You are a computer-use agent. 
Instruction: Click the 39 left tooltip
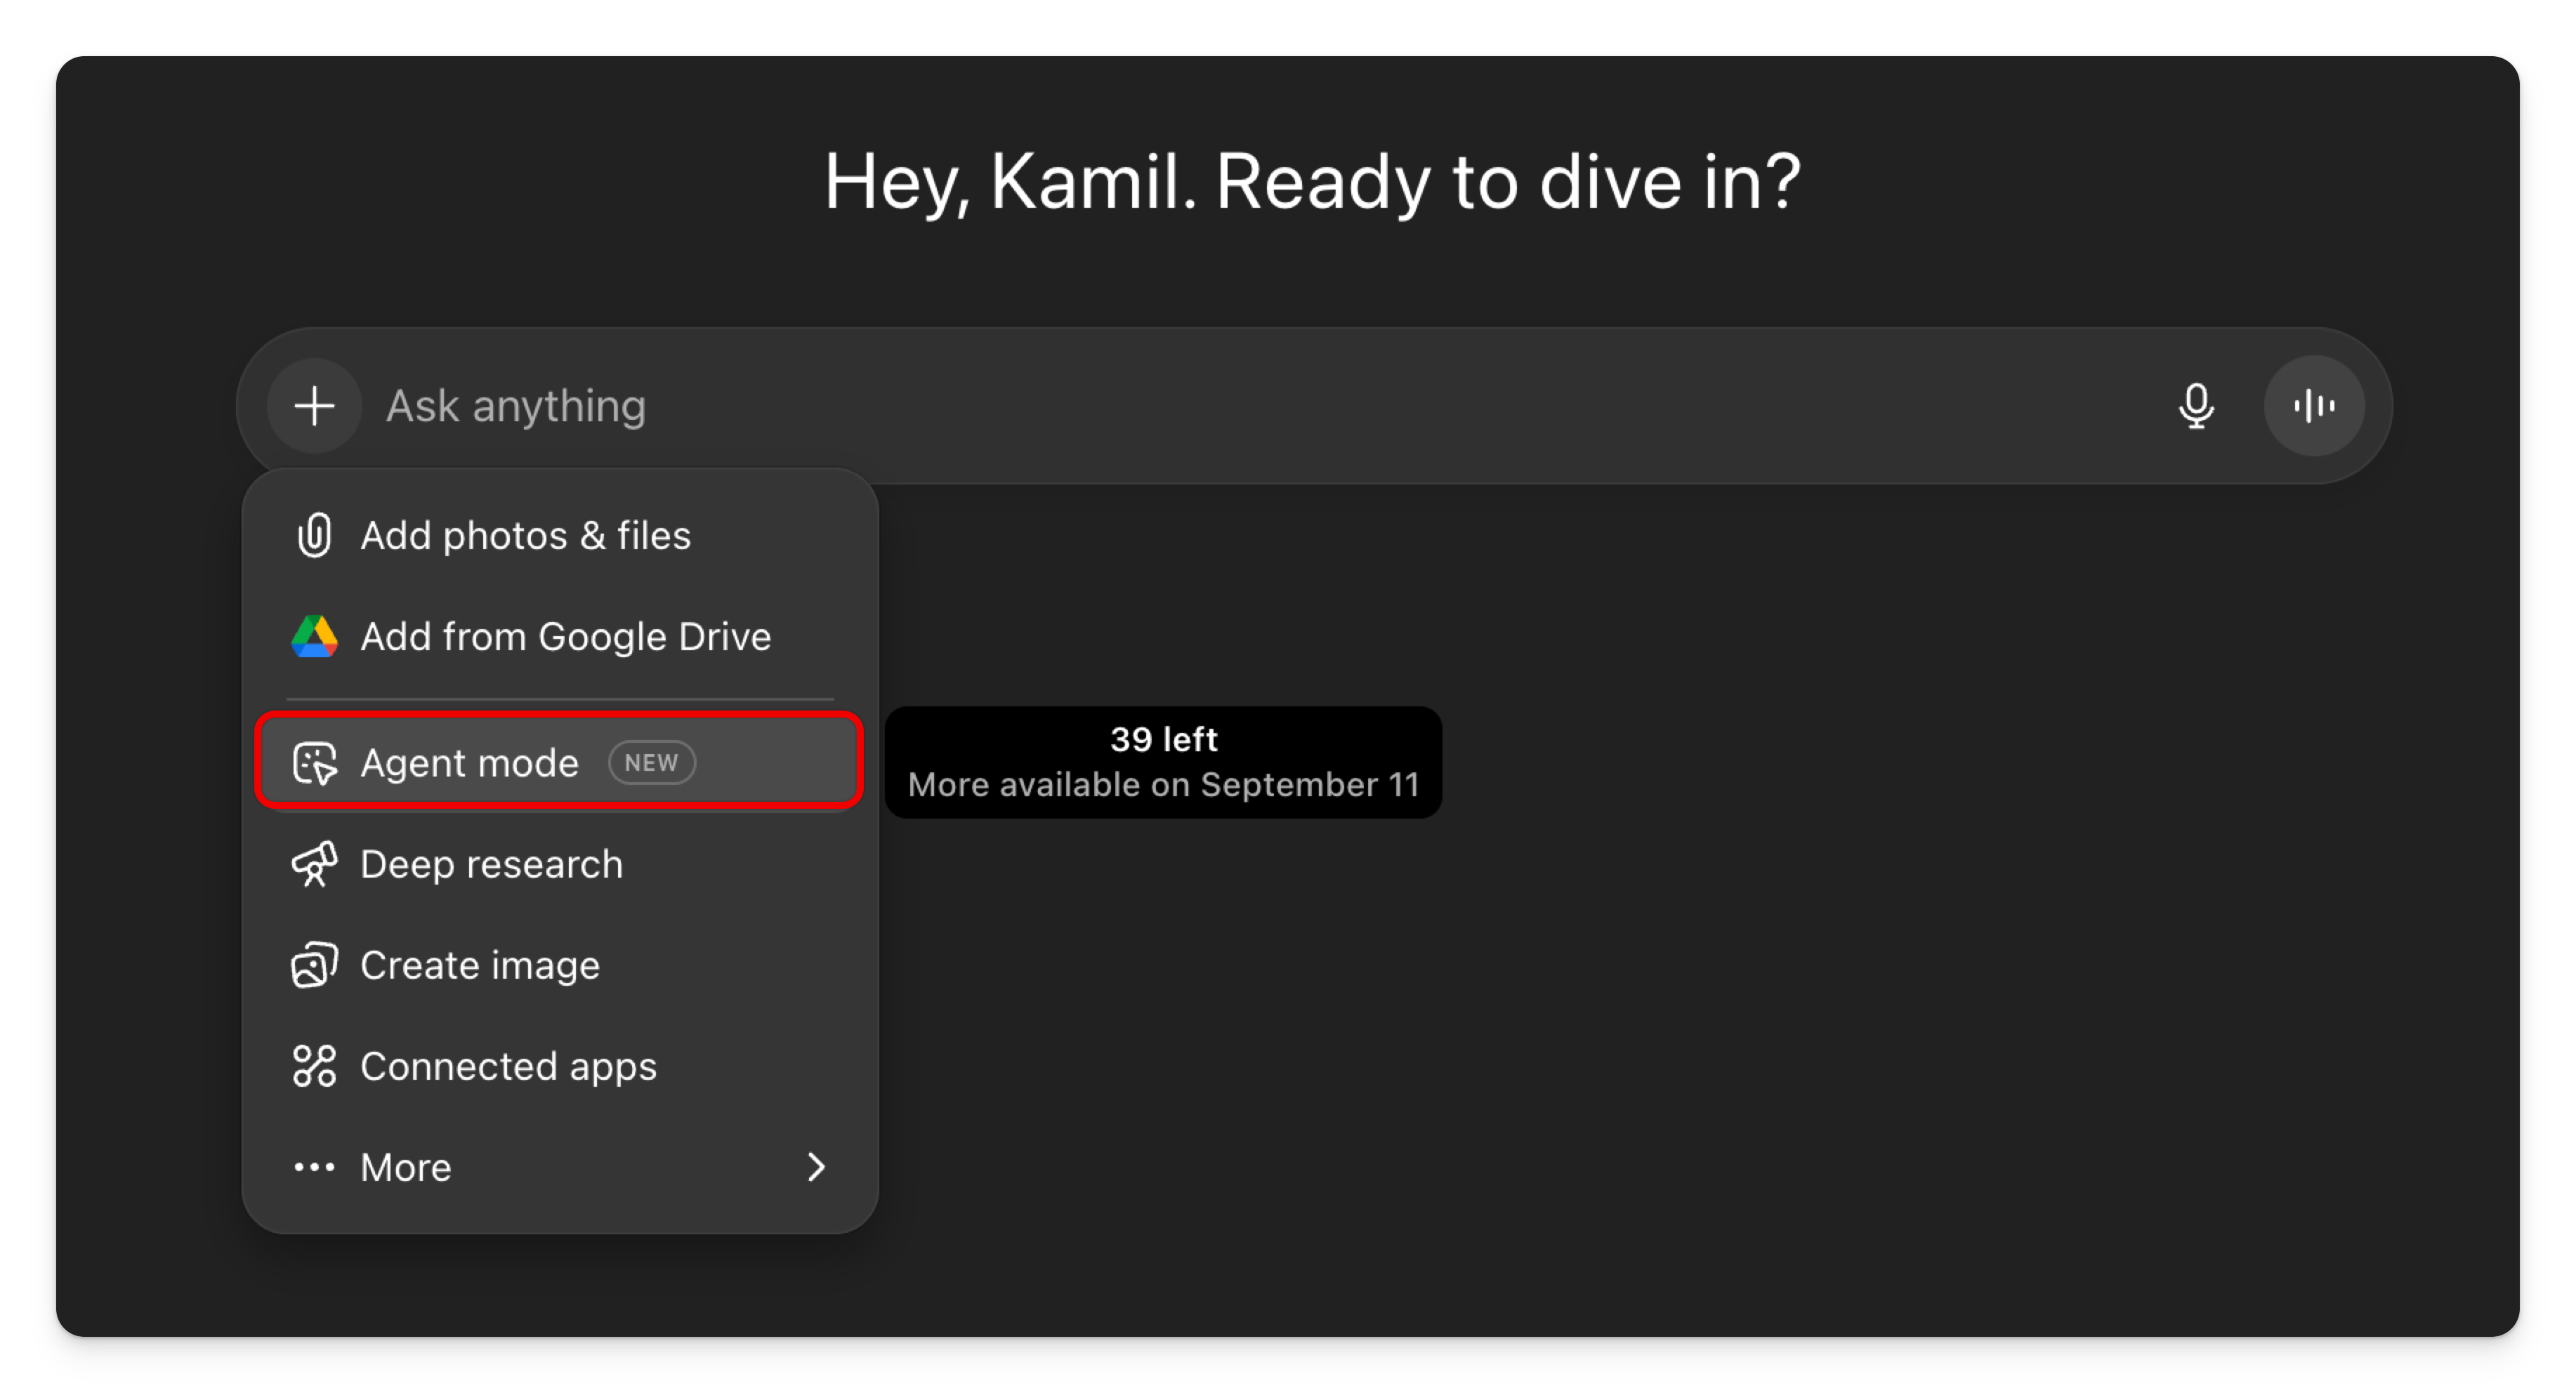pos(1163,762)
